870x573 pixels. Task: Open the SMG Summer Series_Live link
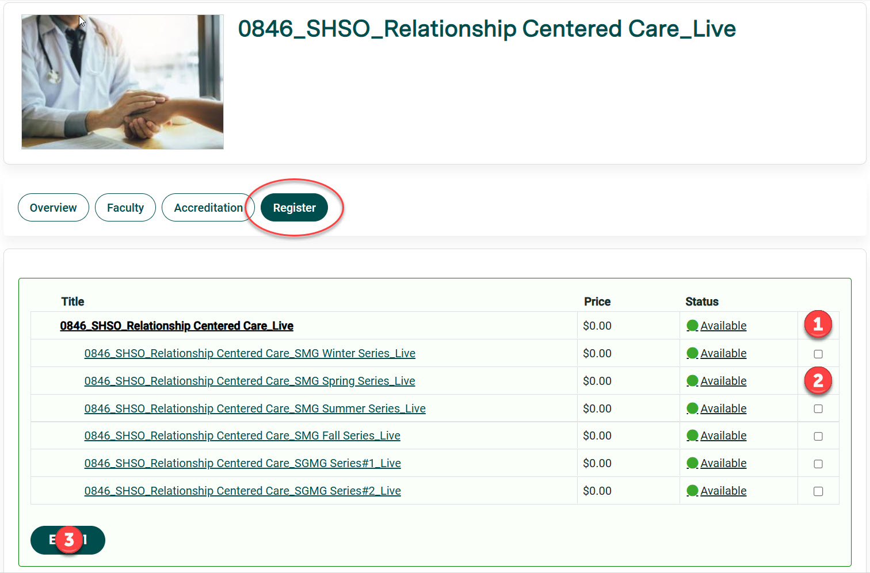click(x=255, y=409)
